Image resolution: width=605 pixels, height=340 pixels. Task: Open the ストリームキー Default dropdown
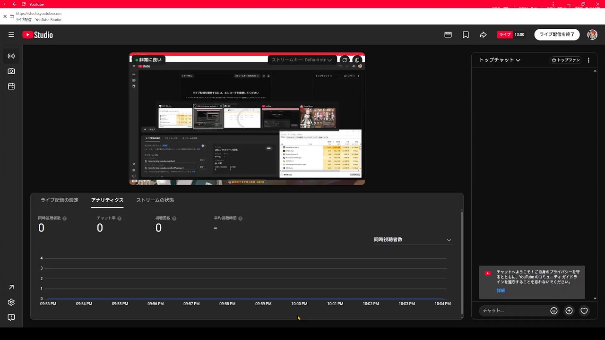pyautogui.click(x=302, y=60)
